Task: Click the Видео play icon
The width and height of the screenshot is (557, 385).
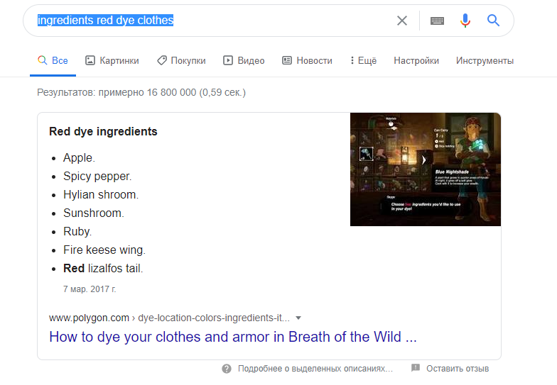Action: tap(227, 60)
